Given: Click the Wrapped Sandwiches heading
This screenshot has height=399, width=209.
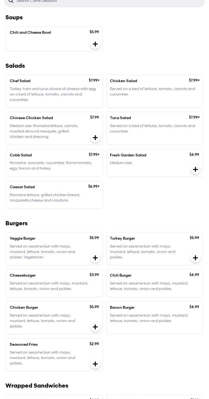Looking at the screenshot, I should click(x=37, y=386).
